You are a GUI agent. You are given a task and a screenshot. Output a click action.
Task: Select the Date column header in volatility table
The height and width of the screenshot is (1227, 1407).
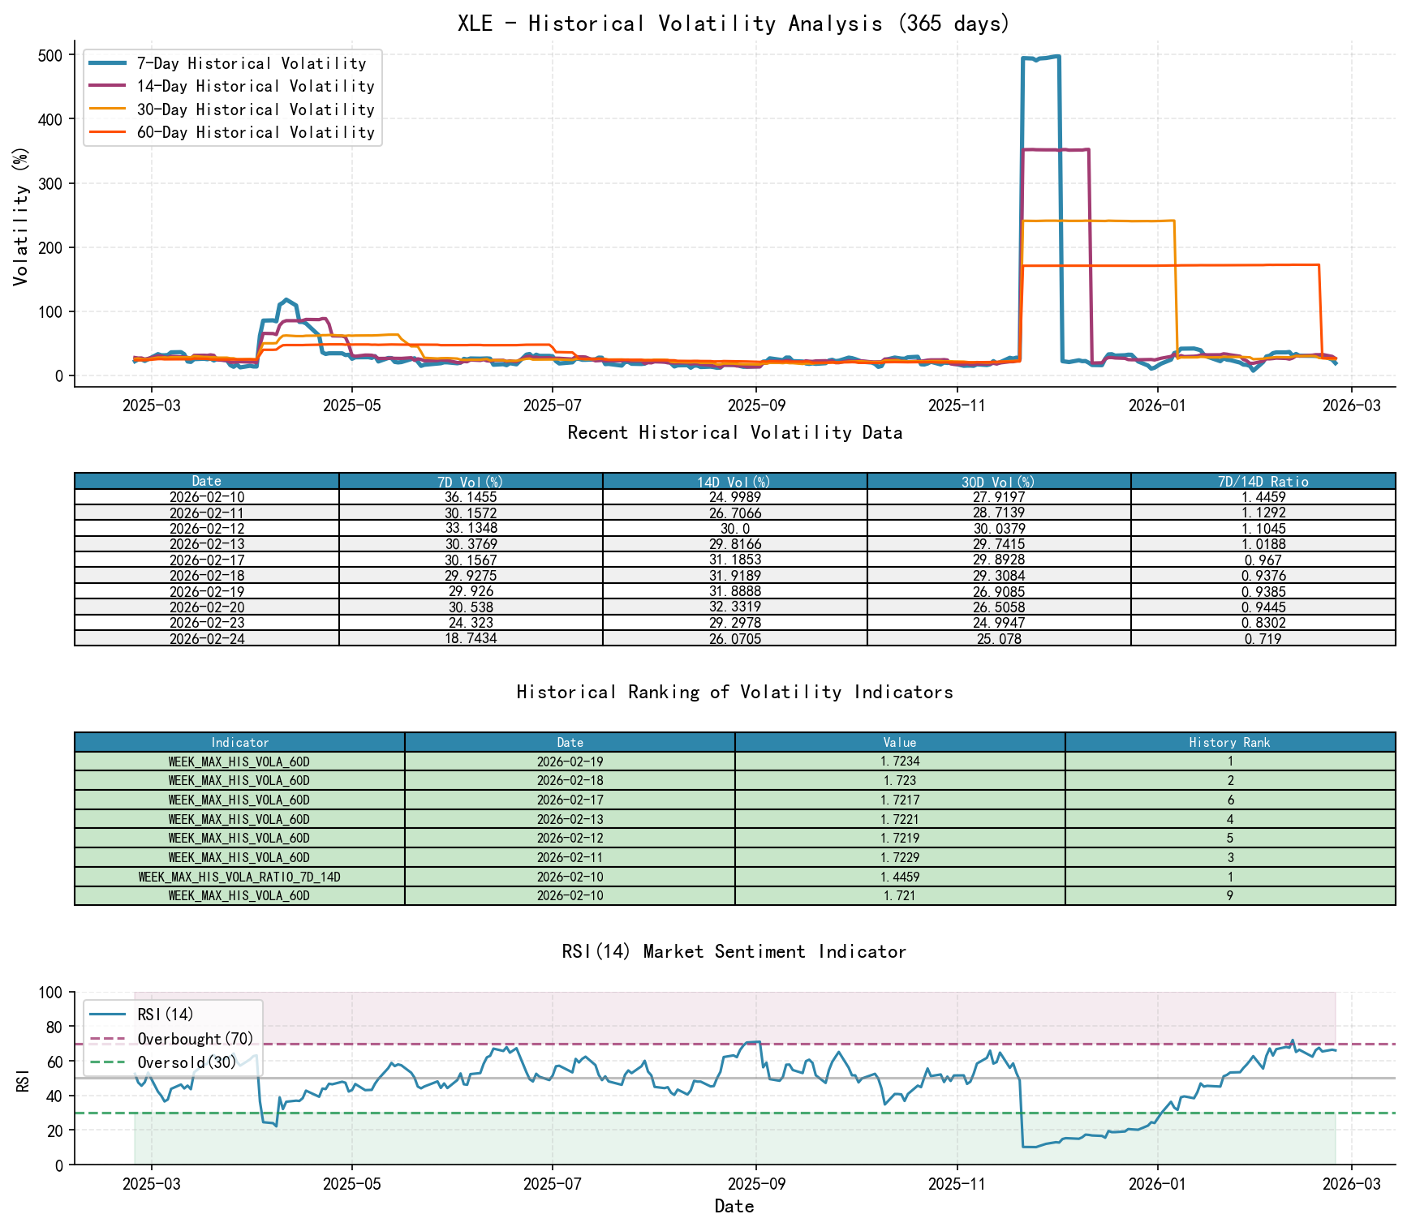click(204, 480)
